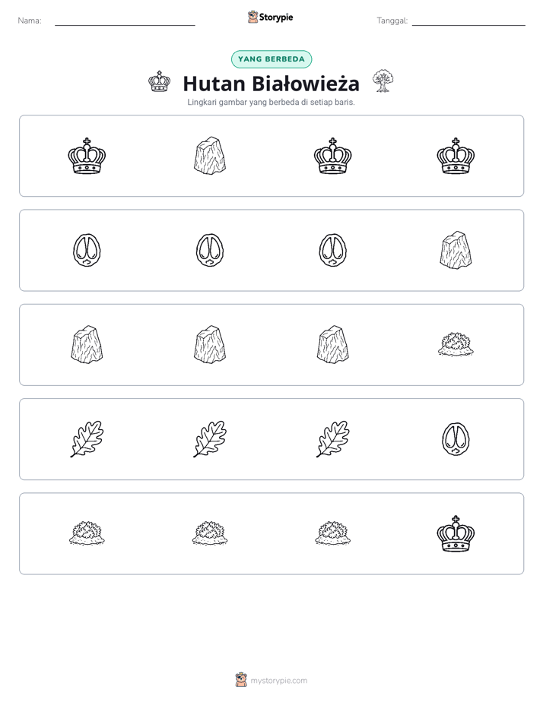Click the rock icon in the first row
The width and height of the screenshot is (543, 702).
210,156
